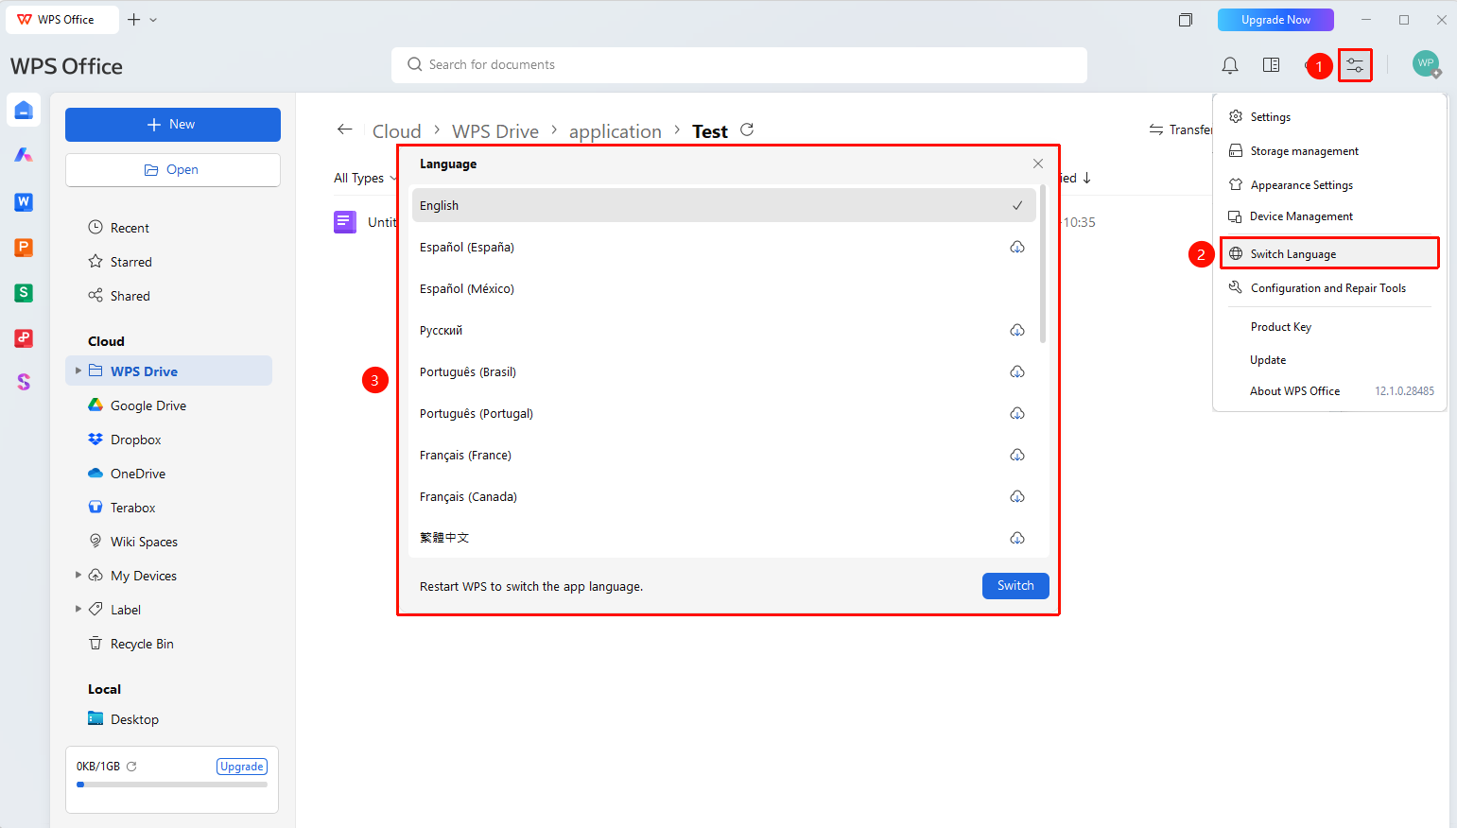Viewport: 1457px width, 828px height.
Task: Click the blue New button
Action: click(x=173, y=125)
